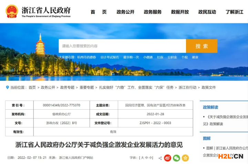
Task: Set font size to 大
Action: pos(142,158)
